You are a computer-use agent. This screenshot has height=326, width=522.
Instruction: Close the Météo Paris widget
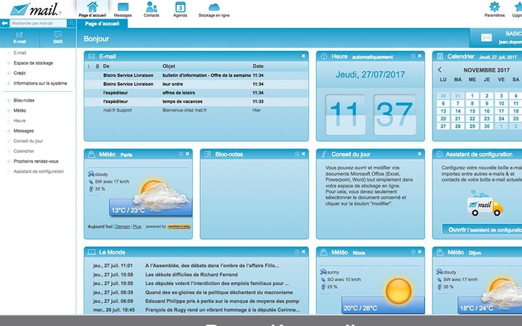tap(188, 154)
